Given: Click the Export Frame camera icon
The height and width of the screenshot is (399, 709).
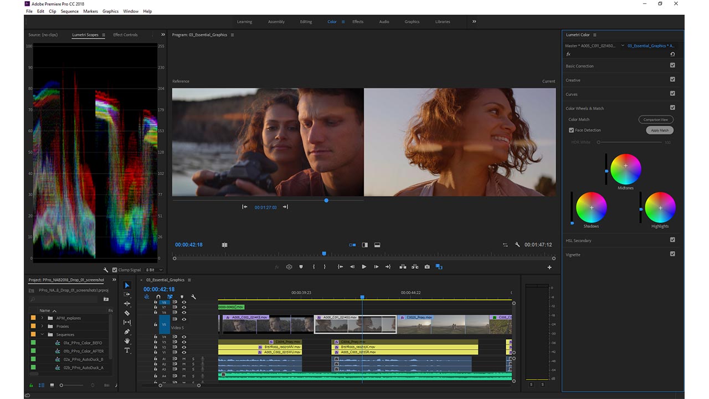Looking at the screenshot, I should point(427,267).
